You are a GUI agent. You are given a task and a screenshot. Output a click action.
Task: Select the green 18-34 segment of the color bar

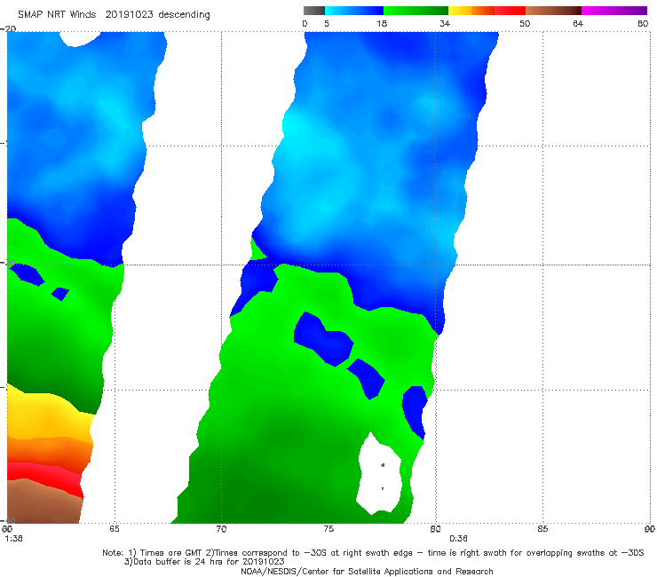tap(416, 11)
